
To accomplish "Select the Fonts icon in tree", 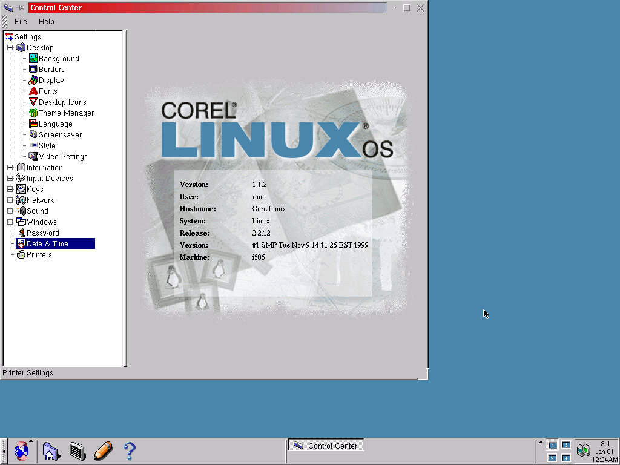I will point(33,91).
